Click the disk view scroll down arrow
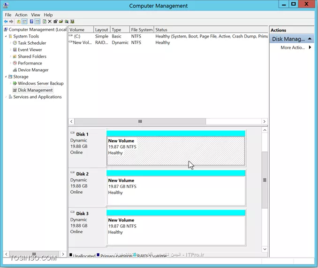Screen dimensions: 318x268 265,249
